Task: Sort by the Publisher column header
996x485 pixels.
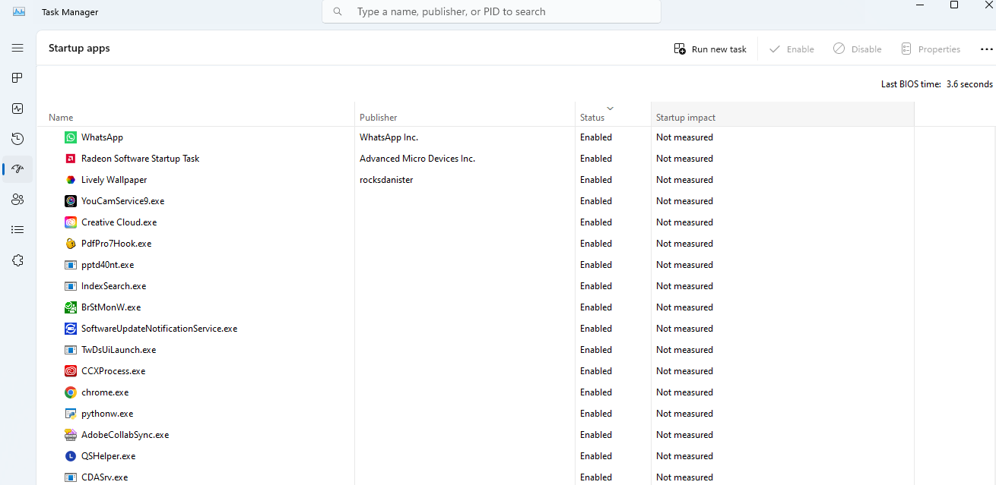Action: click(465, 115)
